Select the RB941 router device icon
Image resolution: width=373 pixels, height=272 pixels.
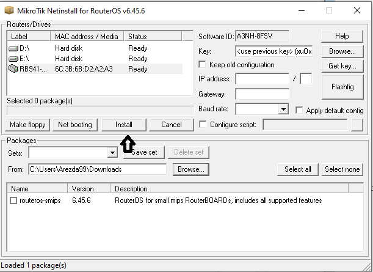(x=13, y=69)
